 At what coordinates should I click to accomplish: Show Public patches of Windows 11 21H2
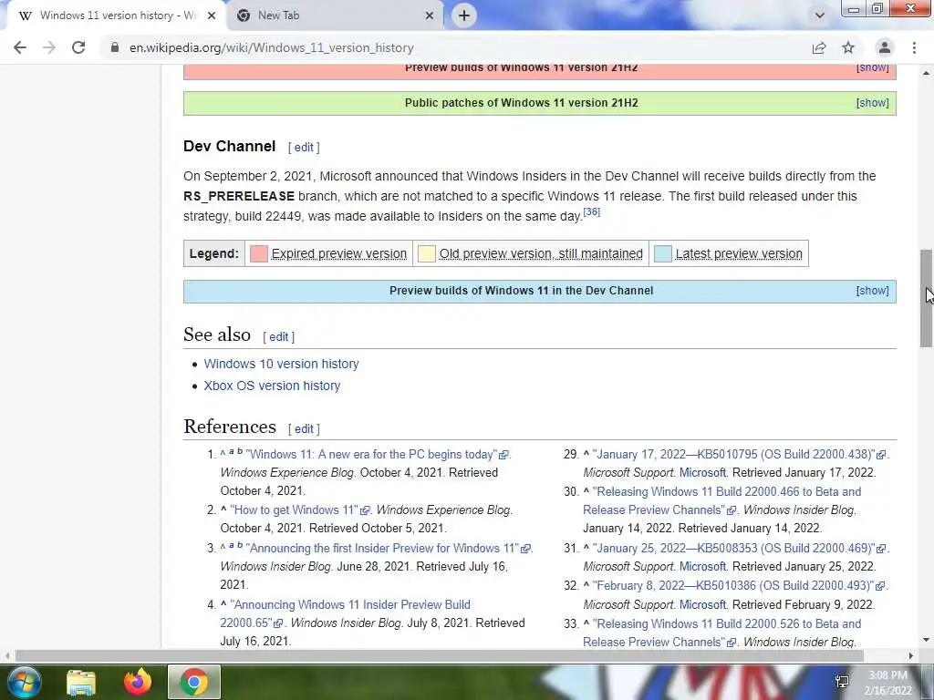click(x=872, y=103)
